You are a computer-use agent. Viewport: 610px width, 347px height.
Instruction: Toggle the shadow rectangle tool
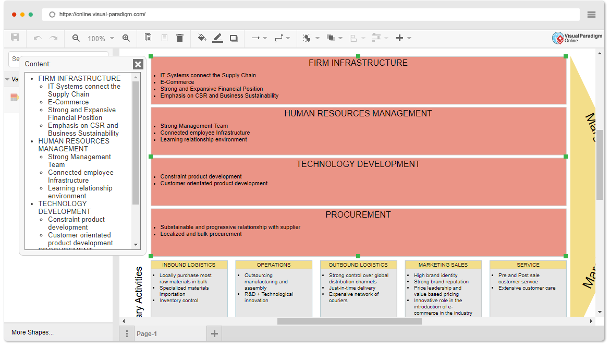(234, 38)
